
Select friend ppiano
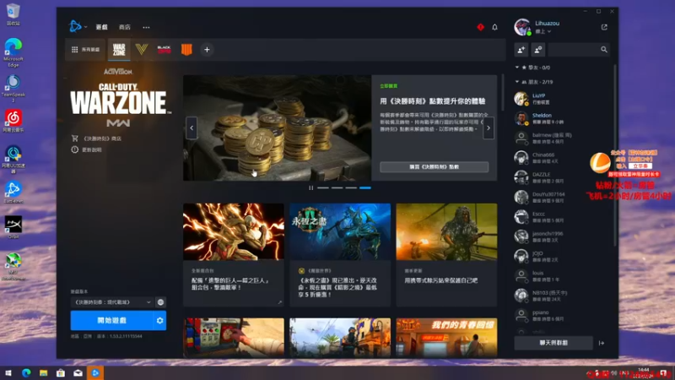[x=562, y=315]
